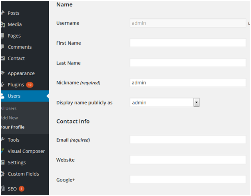The width and height of the screenshot is (251, 196).
Task: Open the Plugins menu label
Action: 16,85
